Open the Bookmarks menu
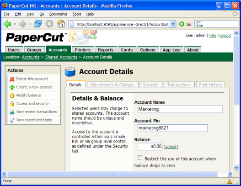This screenshot has width=241, height=186. click(x=58, y=14)
